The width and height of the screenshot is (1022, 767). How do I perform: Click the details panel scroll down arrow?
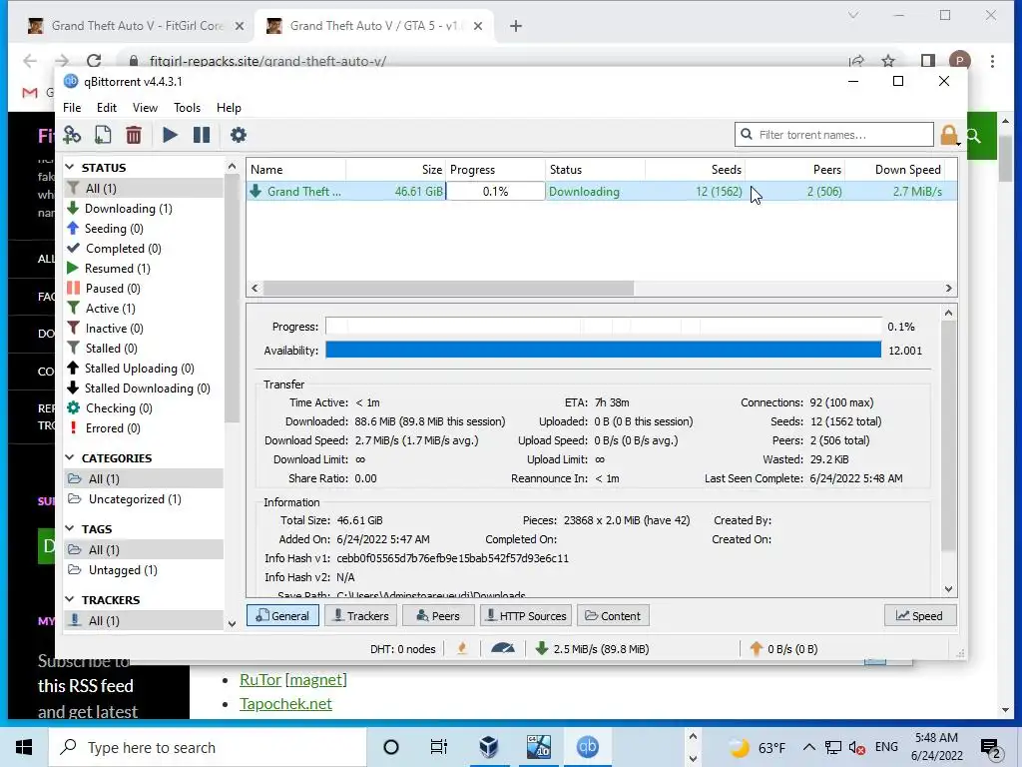(948, 589)
